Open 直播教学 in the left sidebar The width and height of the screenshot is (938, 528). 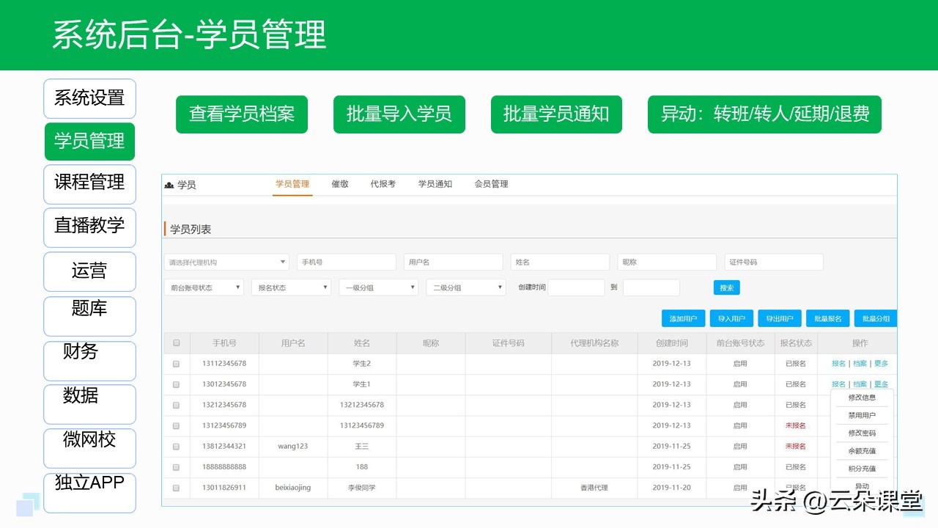(x=89, y=227)
